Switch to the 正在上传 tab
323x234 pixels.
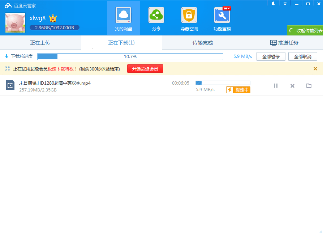(40, 43)
